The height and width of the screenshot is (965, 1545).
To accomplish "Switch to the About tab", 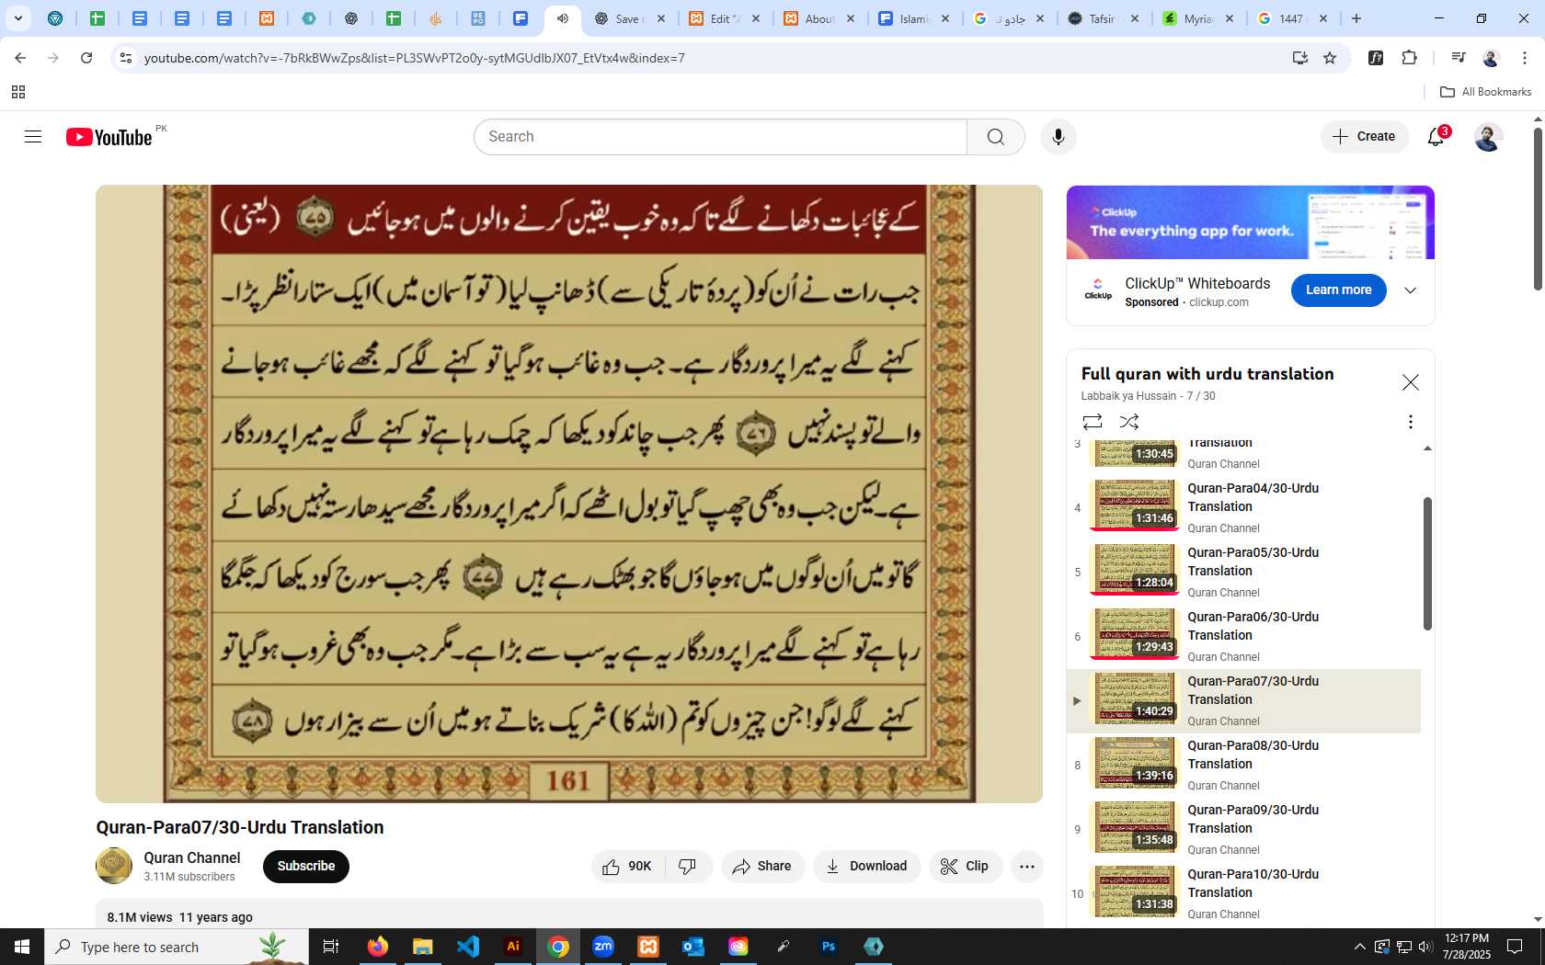I will (x=818, y=18).
